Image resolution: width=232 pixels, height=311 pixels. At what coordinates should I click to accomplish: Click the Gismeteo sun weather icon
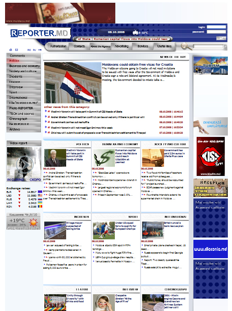pyautogui.click(x=34, y=222)
